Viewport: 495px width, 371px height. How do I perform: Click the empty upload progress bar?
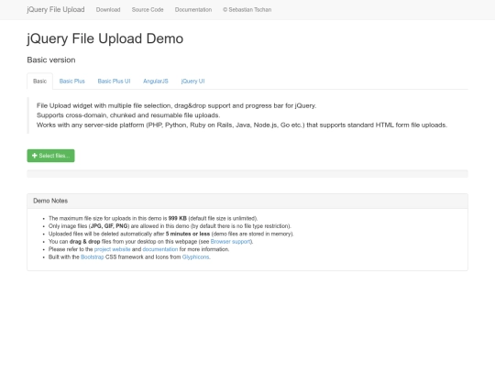pos(247,173)
